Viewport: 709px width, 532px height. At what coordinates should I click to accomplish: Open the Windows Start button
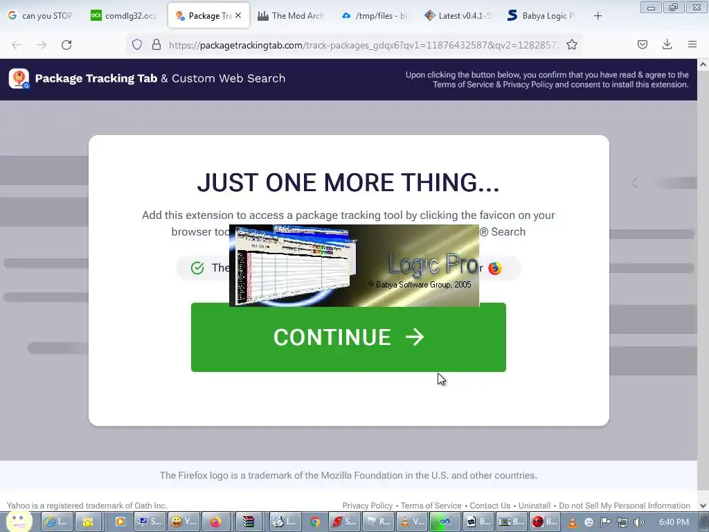[x=19, y=521]
